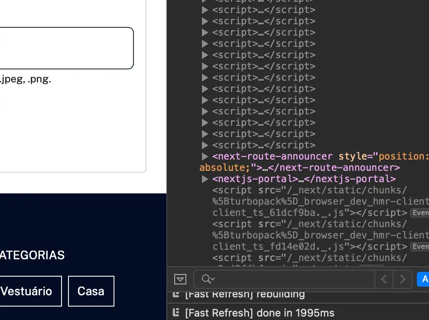This screenshot has width=429, height=320.
Task: Go to next search result arrow
Action: 403,279
